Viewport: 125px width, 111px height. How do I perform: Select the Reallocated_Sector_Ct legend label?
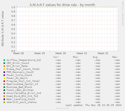22,84
